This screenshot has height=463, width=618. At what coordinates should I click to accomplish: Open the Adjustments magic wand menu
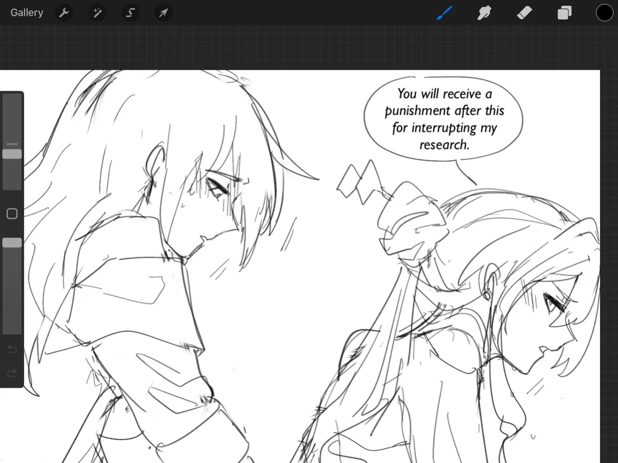click(98, 13)
